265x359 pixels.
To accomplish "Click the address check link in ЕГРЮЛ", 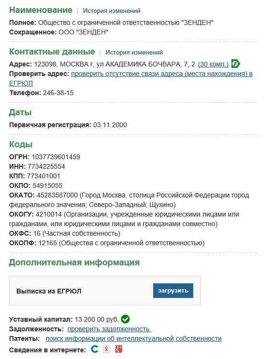I will coord(131,78).
